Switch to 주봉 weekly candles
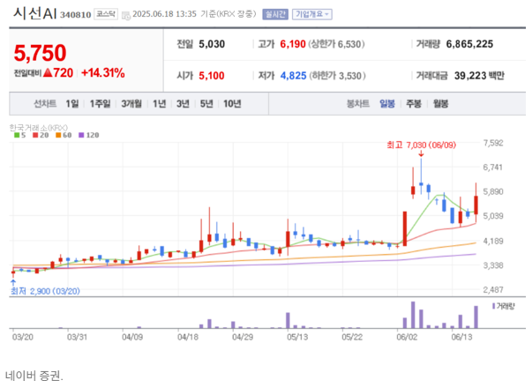Screen dimensions: 532x388 click(x=414, y=103)
